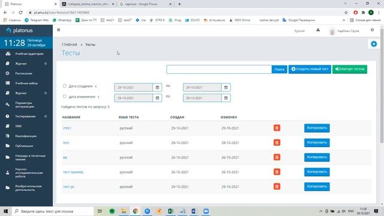Click the Windows taskbar search box

53,211
